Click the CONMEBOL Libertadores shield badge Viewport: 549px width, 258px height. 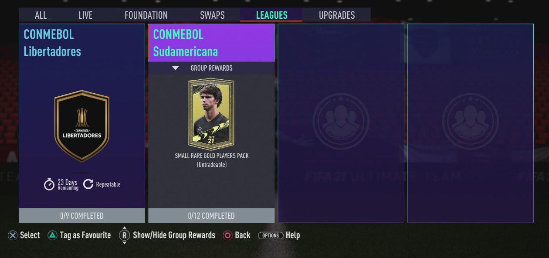click(x=82, y=126)
